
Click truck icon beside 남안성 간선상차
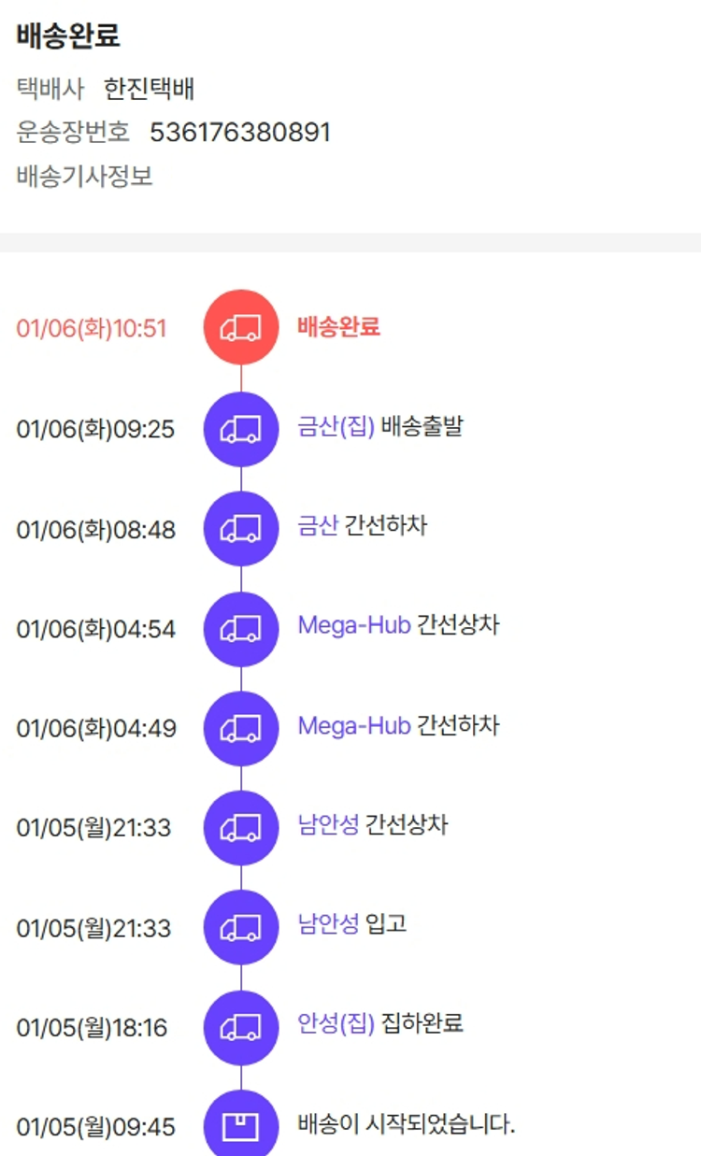pyautogui.click(x=241, y=827)
